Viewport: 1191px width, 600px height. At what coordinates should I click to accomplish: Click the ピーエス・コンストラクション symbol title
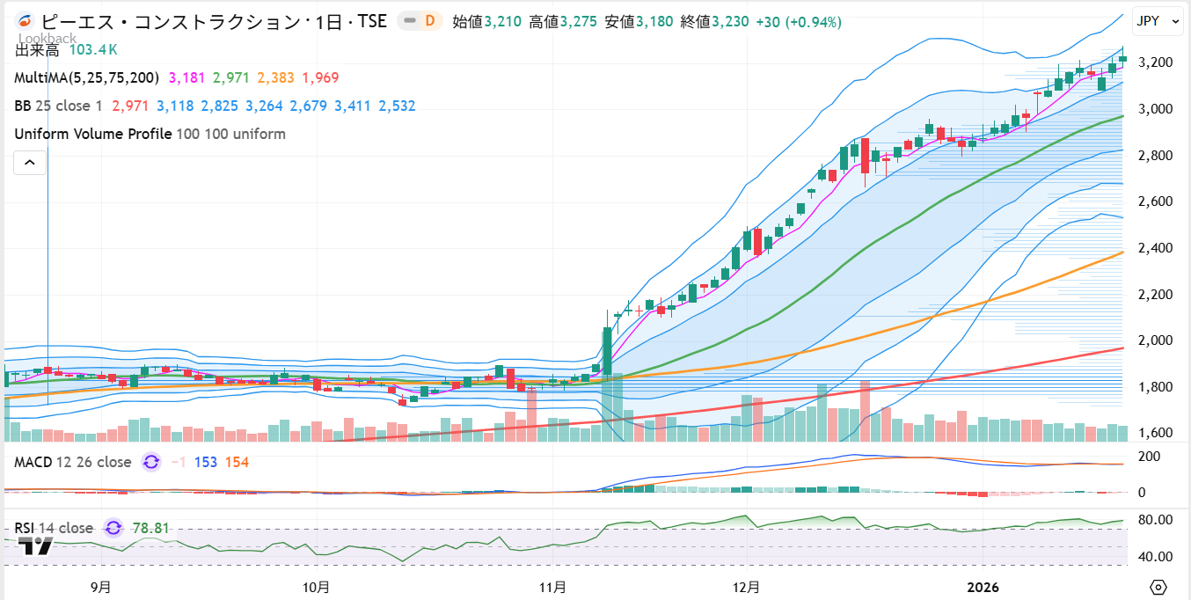tap(214, 21)
